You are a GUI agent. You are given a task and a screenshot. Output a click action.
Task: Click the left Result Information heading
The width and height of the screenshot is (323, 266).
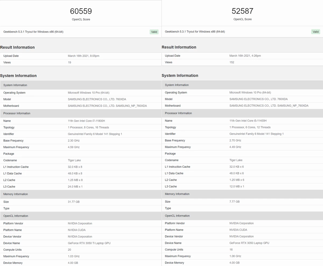tap(17, 48)
